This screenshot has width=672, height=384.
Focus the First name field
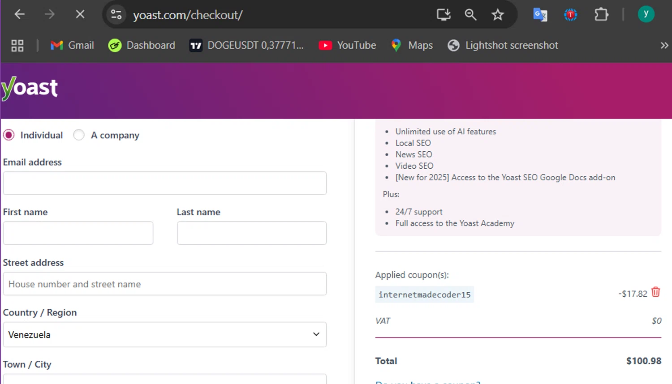[78, 233]
